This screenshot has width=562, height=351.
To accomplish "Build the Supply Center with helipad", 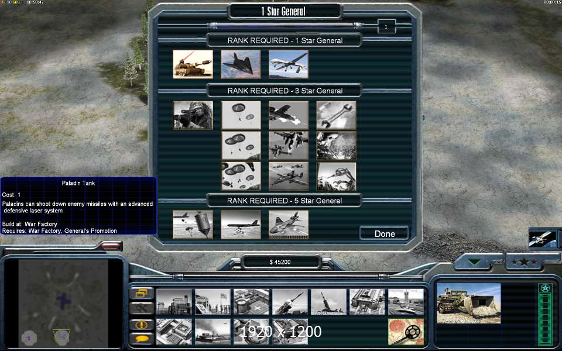I will pos(251,302).
